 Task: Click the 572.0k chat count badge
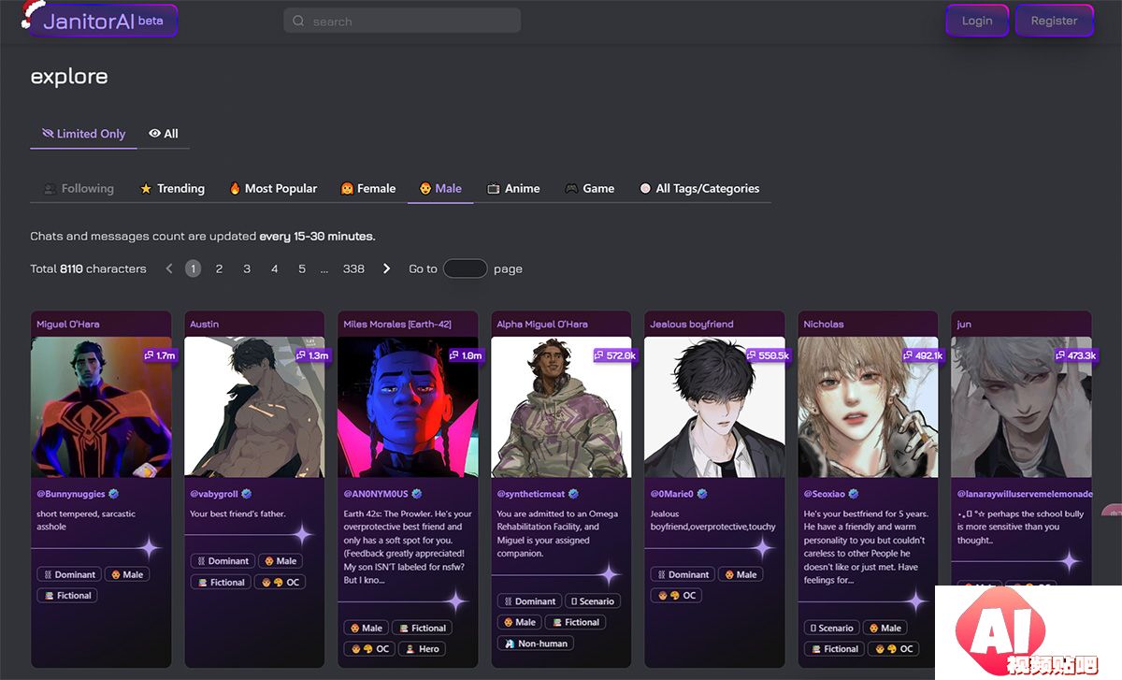pyautogui.click(x=615, y=355)
